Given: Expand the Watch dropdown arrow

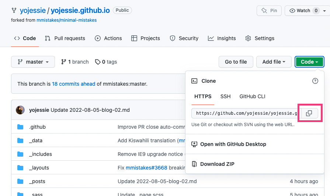Looking at the screenshot, I should pos(325,11).
